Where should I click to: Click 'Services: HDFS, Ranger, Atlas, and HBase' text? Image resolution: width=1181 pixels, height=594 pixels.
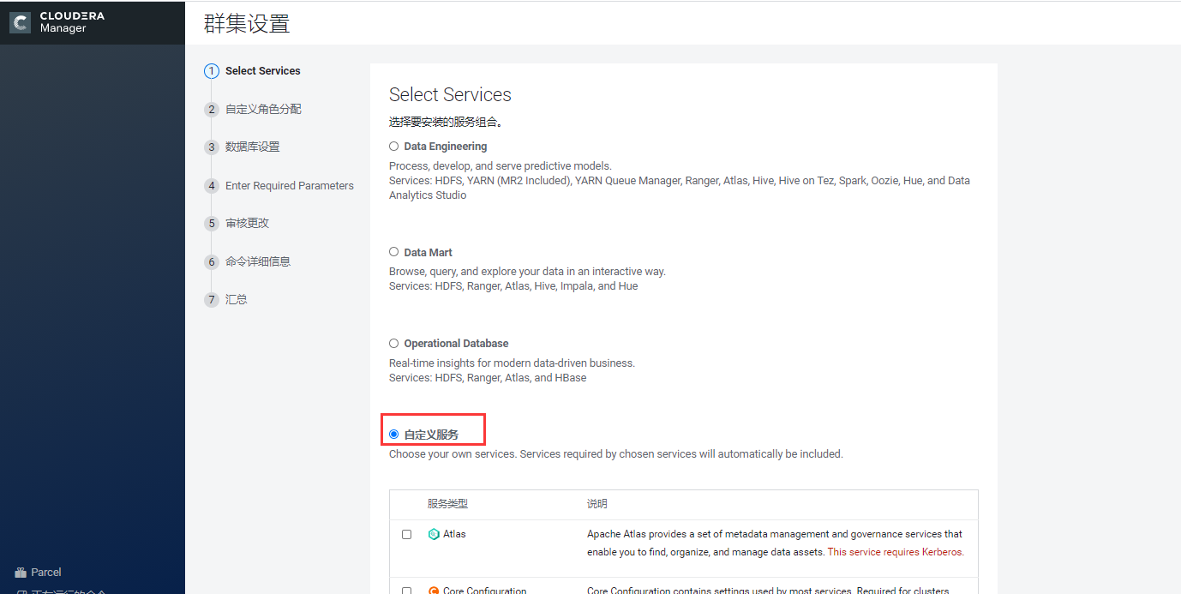click(x=488, y=378)
